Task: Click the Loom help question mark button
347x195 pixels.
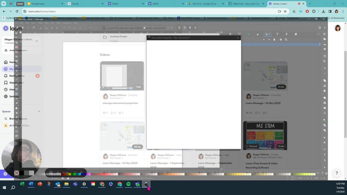Action: point(337,173)
